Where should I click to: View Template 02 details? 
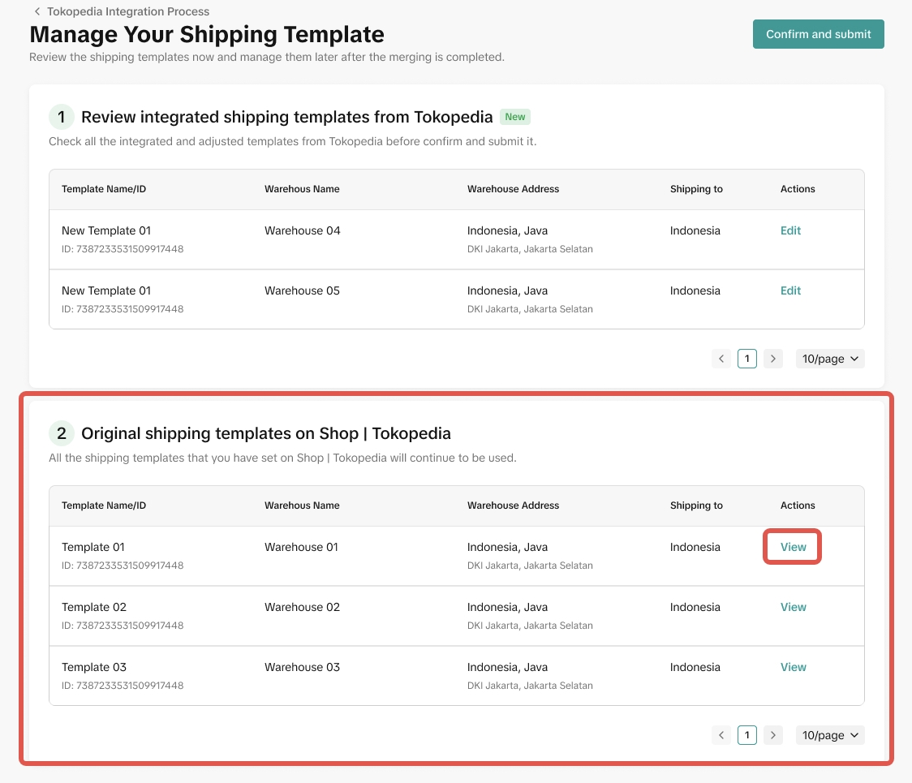pyautogui.click(x=793, y=607)
